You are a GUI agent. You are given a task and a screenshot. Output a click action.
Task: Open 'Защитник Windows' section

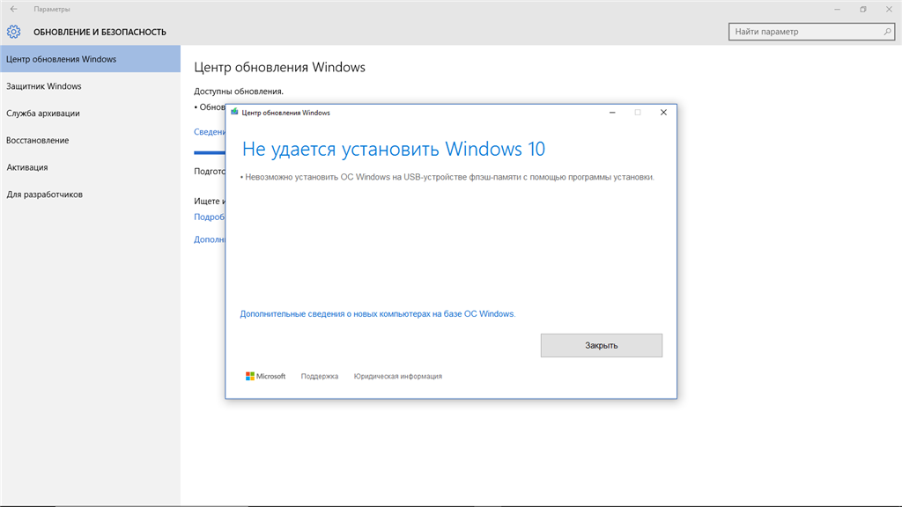[91, 86]
